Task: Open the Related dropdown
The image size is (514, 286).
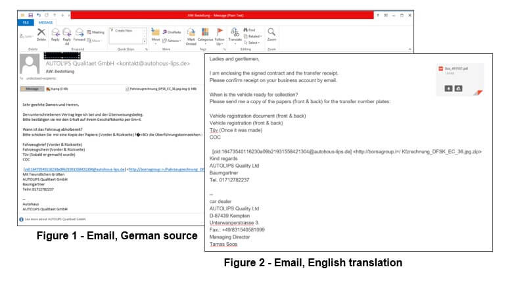Action: 253,36
